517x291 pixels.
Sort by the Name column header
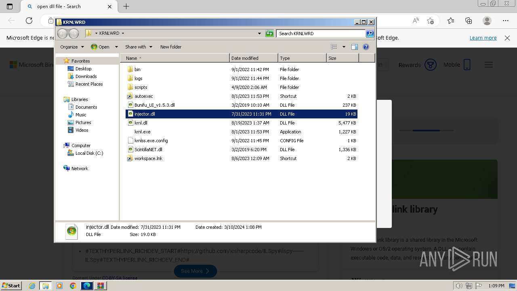[x=175, y=58]
